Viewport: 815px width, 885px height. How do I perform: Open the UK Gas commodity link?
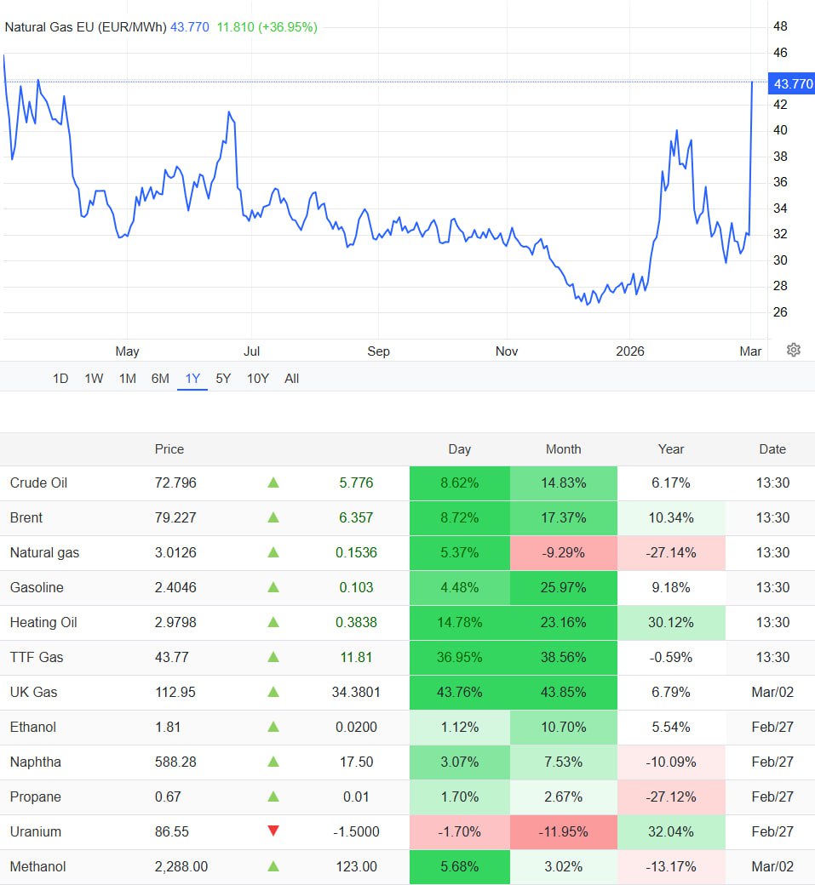[33, 692]
